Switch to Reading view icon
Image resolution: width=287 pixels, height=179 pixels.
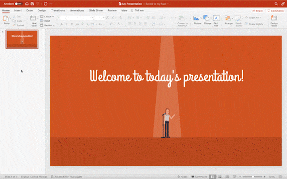227,177
